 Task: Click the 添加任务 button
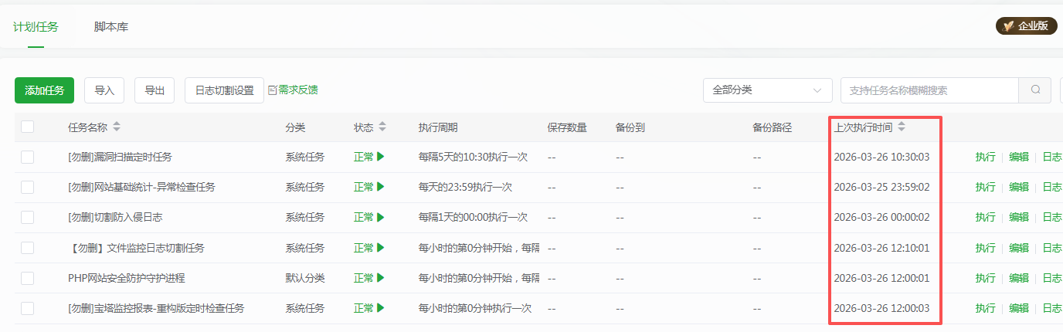(44, 90)
